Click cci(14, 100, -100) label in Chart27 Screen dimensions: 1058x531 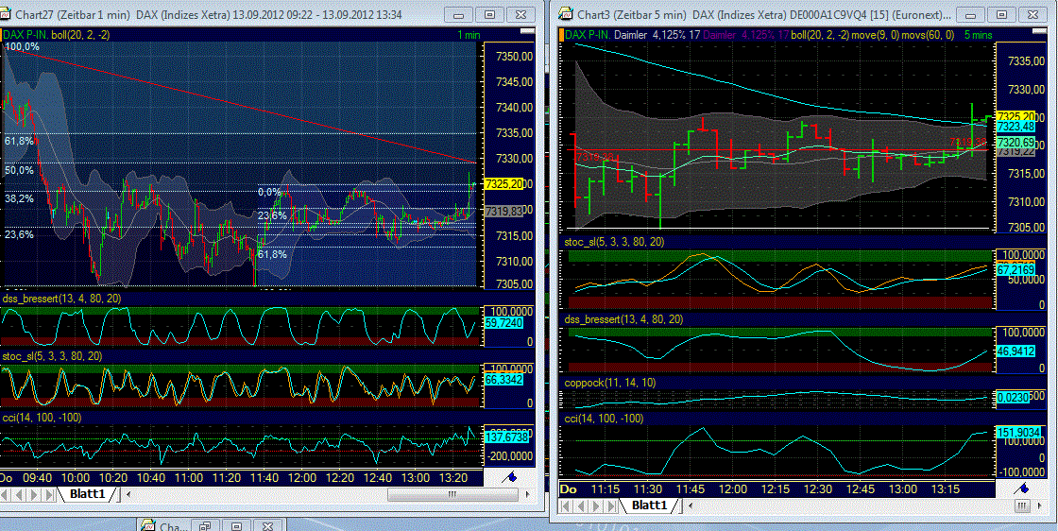point(42,418)
